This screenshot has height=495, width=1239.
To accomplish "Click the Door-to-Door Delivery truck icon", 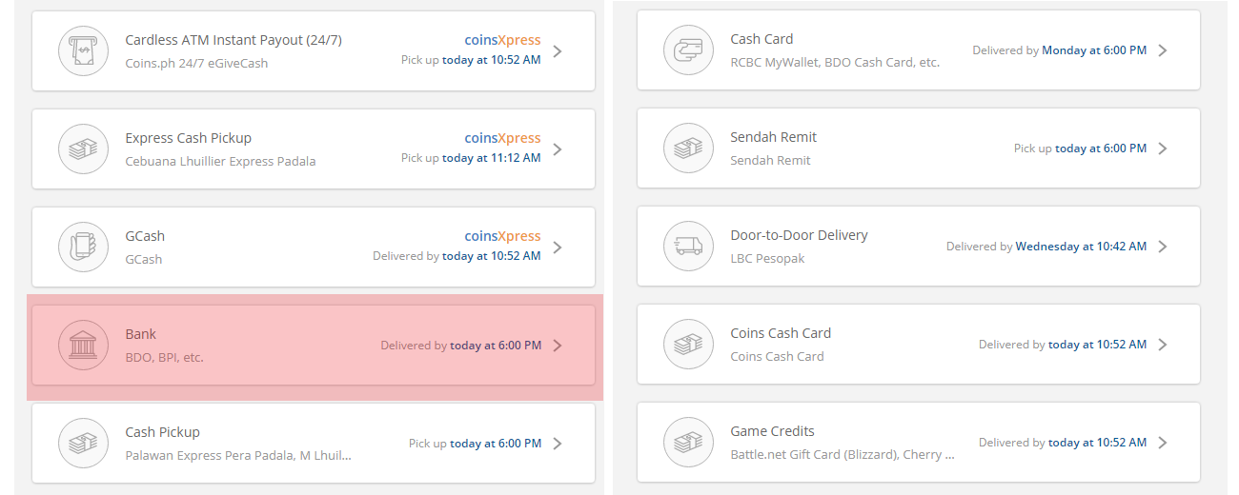I will [x=688, y=247].
